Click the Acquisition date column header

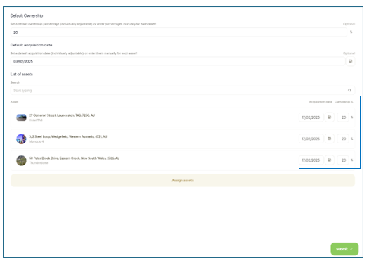click(321, 102)
